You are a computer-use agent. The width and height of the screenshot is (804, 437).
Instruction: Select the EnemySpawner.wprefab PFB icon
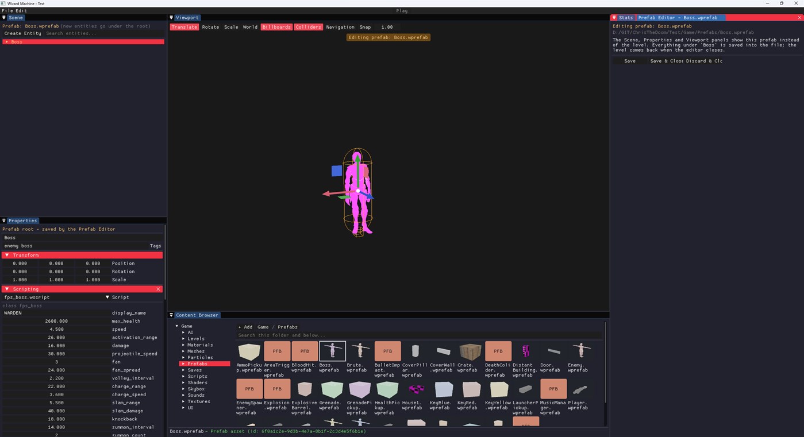[x=249, y=389]
